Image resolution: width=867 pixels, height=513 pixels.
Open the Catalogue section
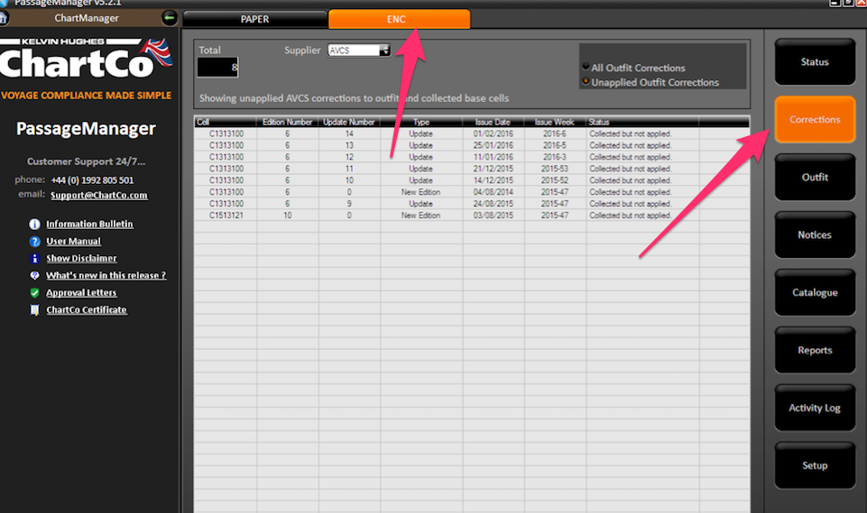point(815,292)
